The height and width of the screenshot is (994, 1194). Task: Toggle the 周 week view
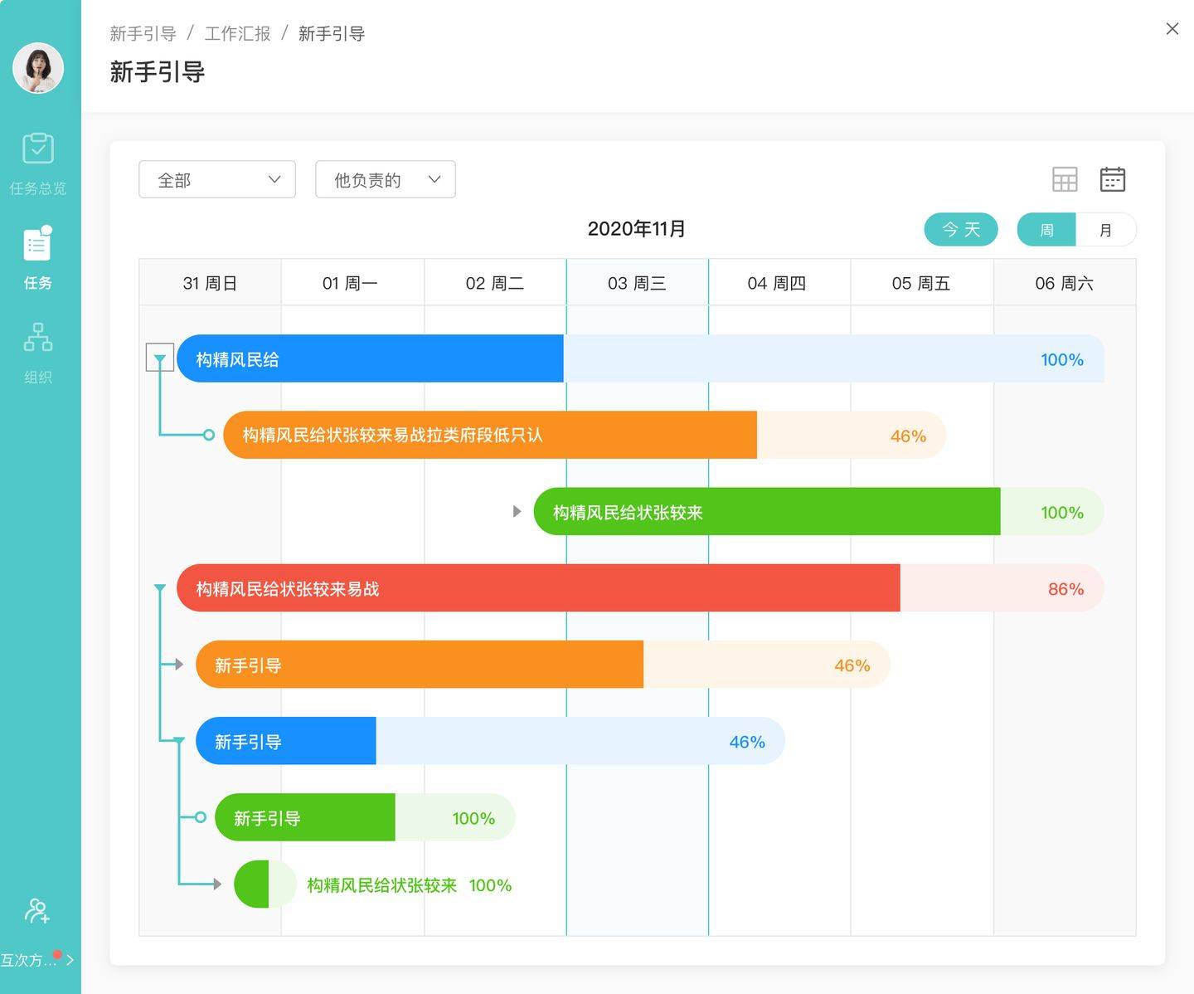coord(1046,229)
